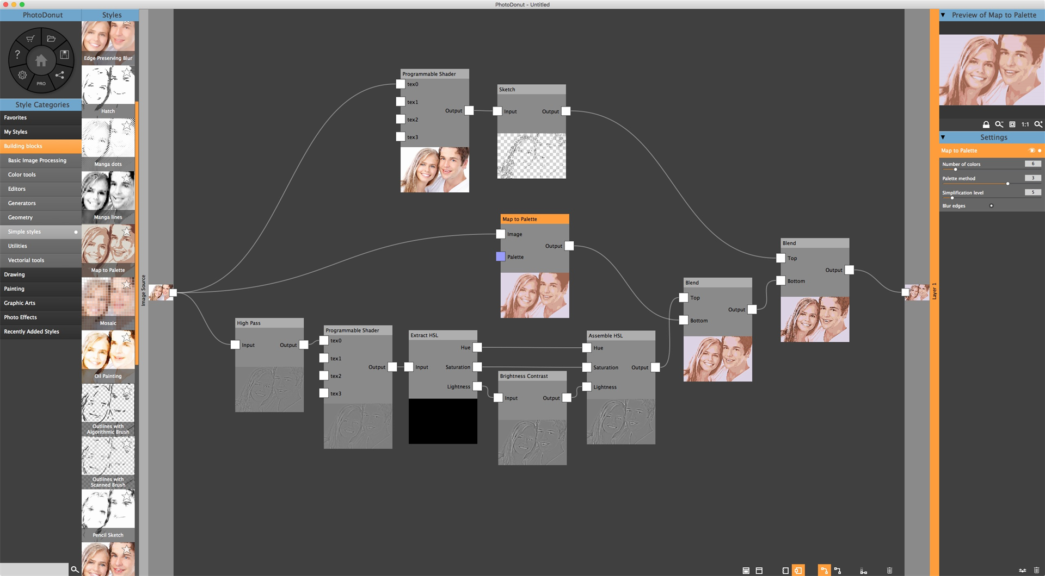Viewport: 1045px width, 576px height.
Task: Open file with the folder icon
Action: point(51,39)
